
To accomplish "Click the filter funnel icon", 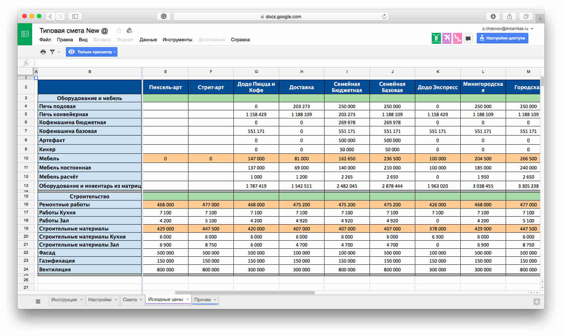I will tap(52, 52).
